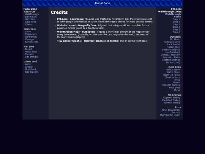The height and width of the screenshot is (154, 205).
Task: Open Cerulean Cave dungeon page
Action: tap(172, 42)
